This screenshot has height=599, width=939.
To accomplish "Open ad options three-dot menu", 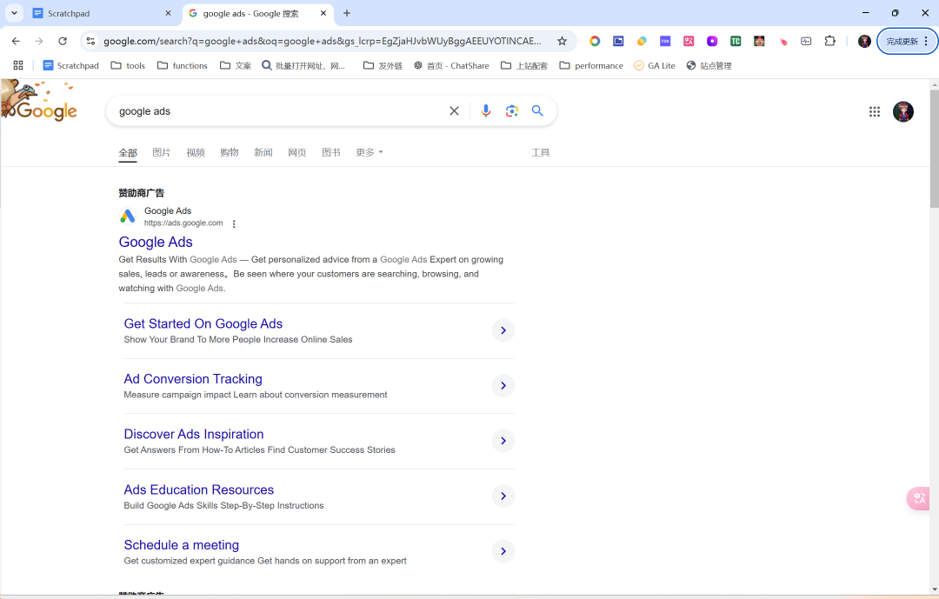I will point(234,224).
